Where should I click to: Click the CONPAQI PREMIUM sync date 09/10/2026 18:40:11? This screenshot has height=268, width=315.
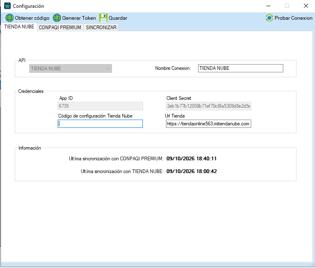[x=191, y=159]
